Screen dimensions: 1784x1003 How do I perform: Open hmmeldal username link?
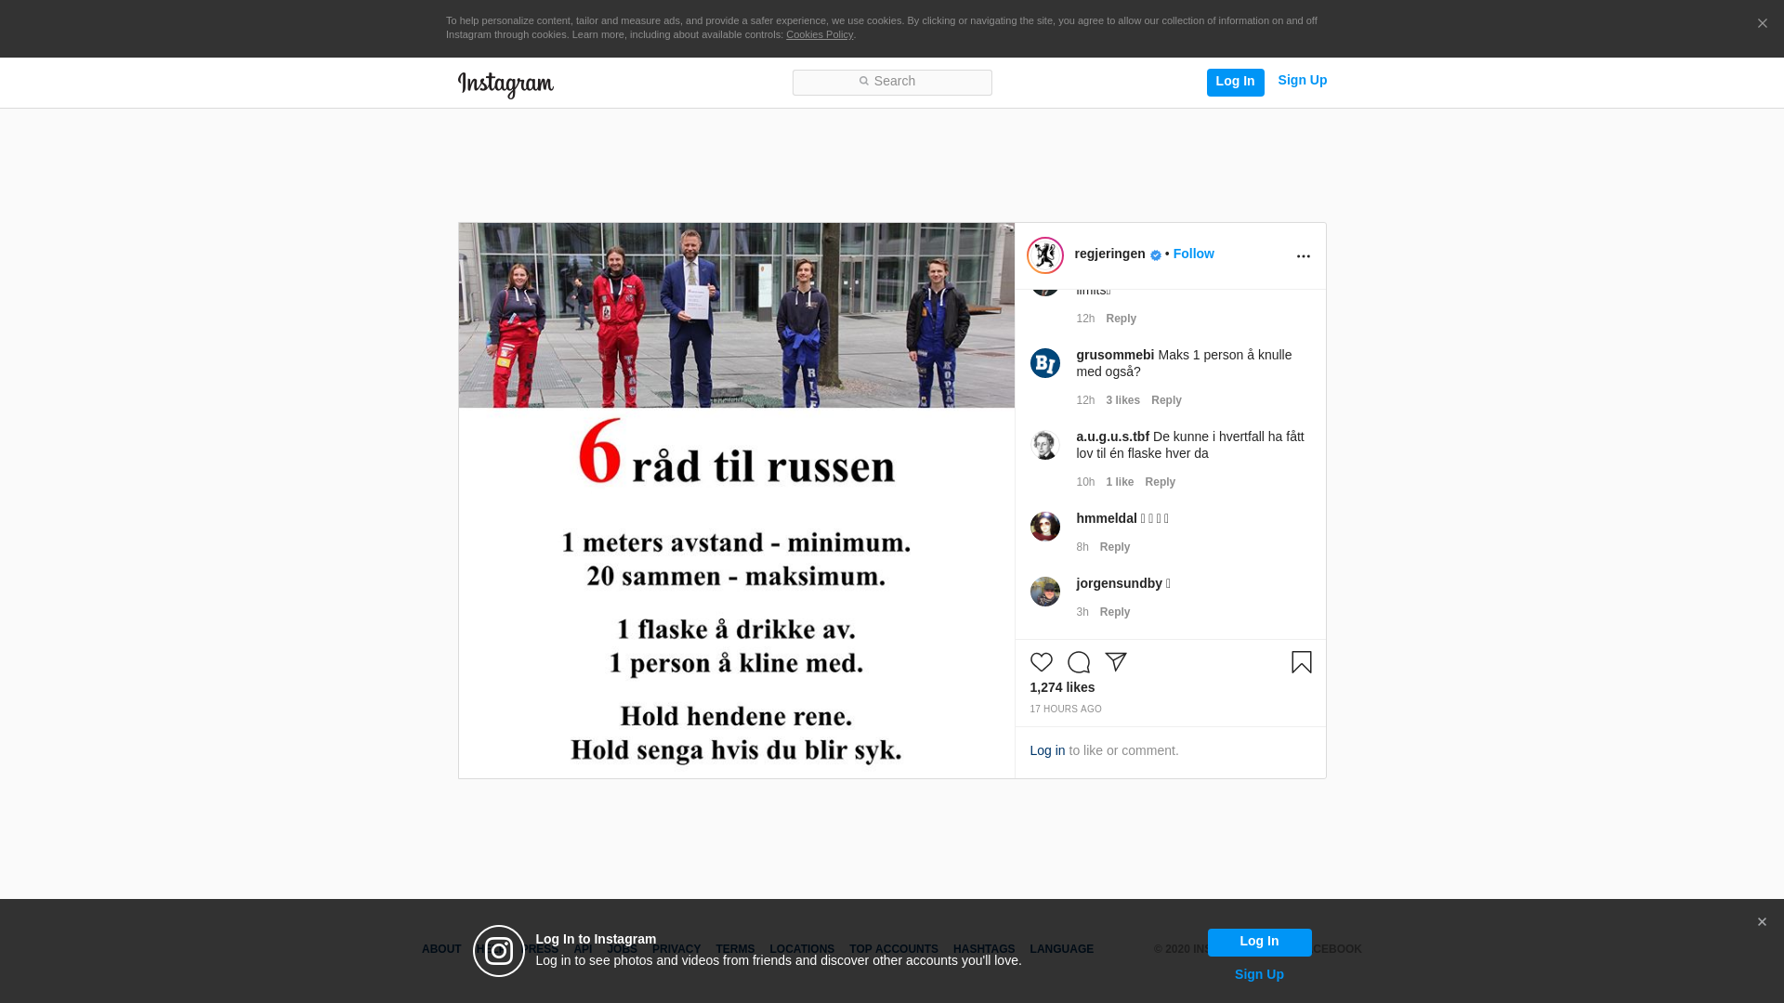coord(1106,518)
